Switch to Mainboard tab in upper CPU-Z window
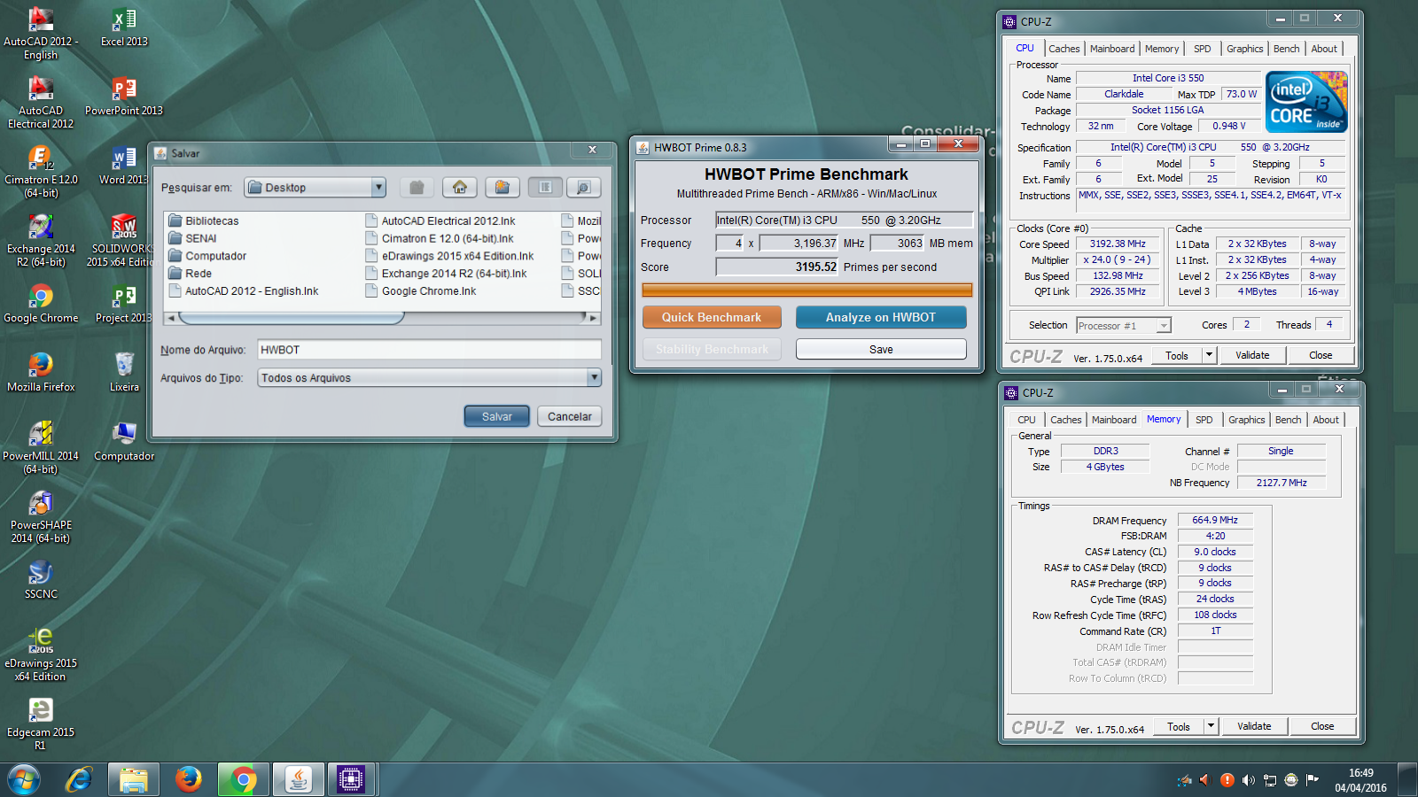Viewport: 1418px width, 797px height. pyautogui.click(x=1112, y=49)
